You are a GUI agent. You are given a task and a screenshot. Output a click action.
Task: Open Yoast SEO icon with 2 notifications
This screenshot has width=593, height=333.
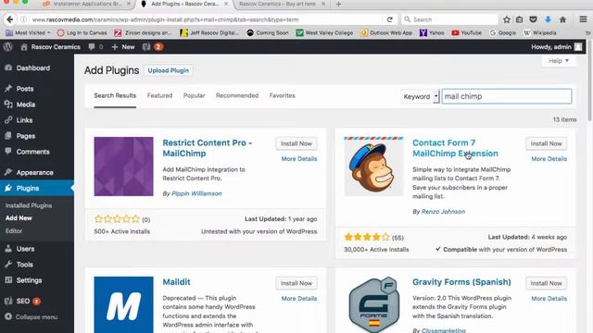click(x=152, y=47)
